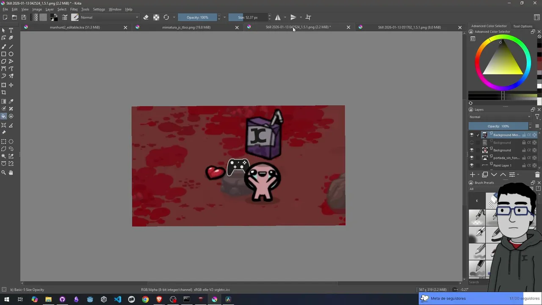Select the Line tool

click(x=11, y=47)
